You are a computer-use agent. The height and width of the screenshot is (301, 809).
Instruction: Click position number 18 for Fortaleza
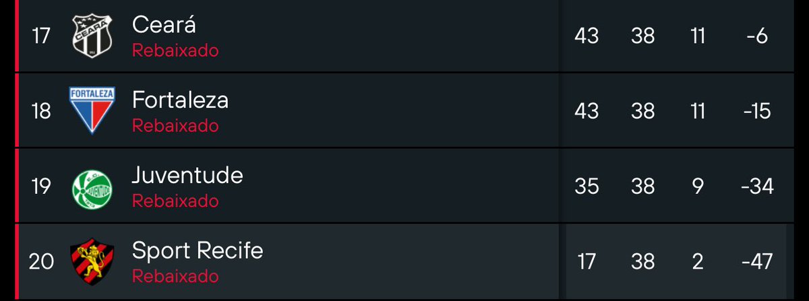(41, 111)
